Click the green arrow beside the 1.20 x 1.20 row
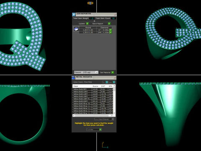This screenshot has width=201, height=151. pyautogui.click(x=111, y=30)
